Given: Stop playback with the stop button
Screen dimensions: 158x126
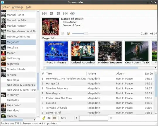Looking at the screenshot, I should 51,13.
